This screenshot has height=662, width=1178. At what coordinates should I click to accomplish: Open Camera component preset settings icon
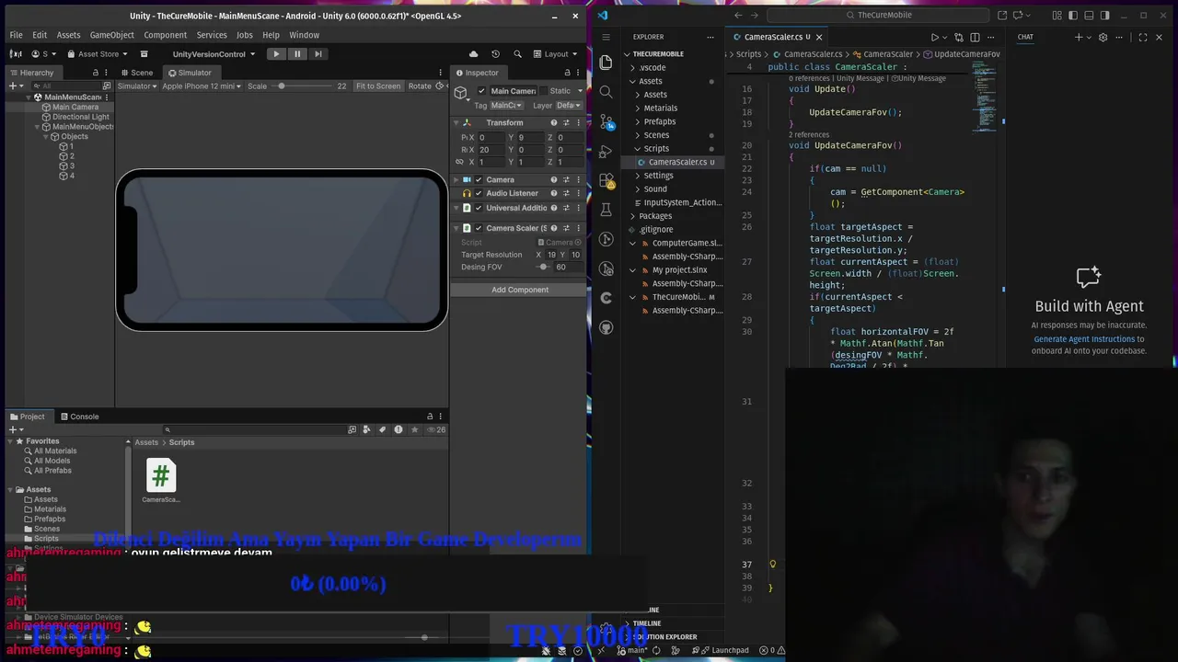[x=566, y=180]
